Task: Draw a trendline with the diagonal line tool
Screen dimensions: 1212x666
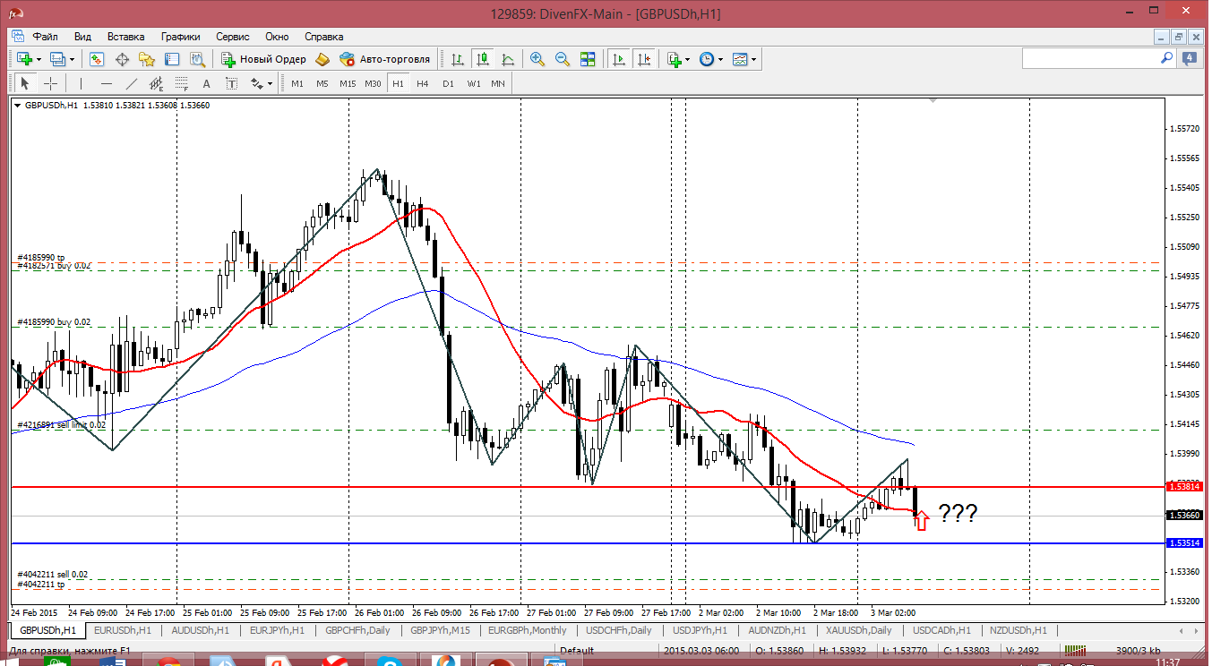Action: tap(132, 83)
